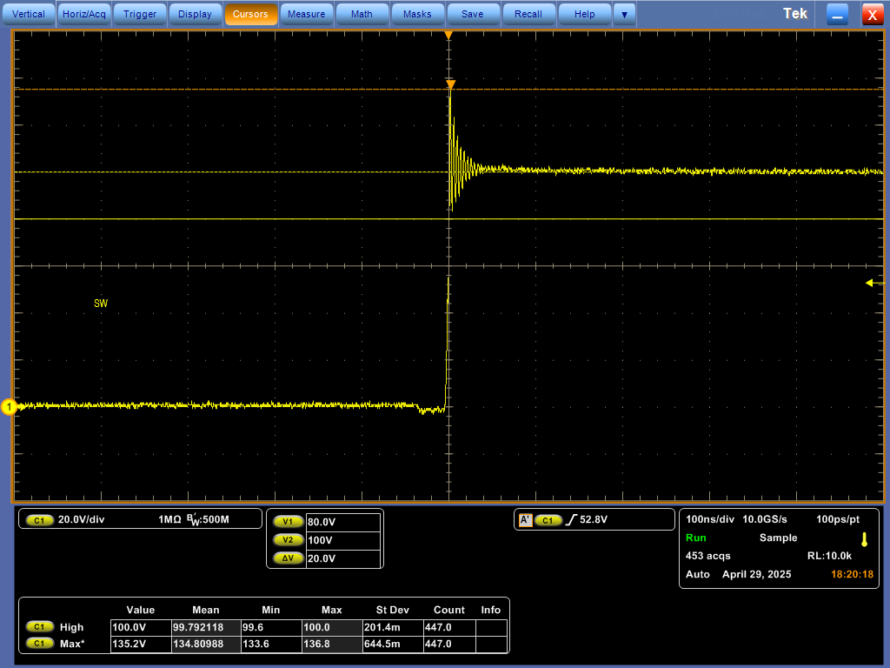The width and height of the screenshot is (890, 668).
Task: Select the V1 cursor badge
Action: 288,522
